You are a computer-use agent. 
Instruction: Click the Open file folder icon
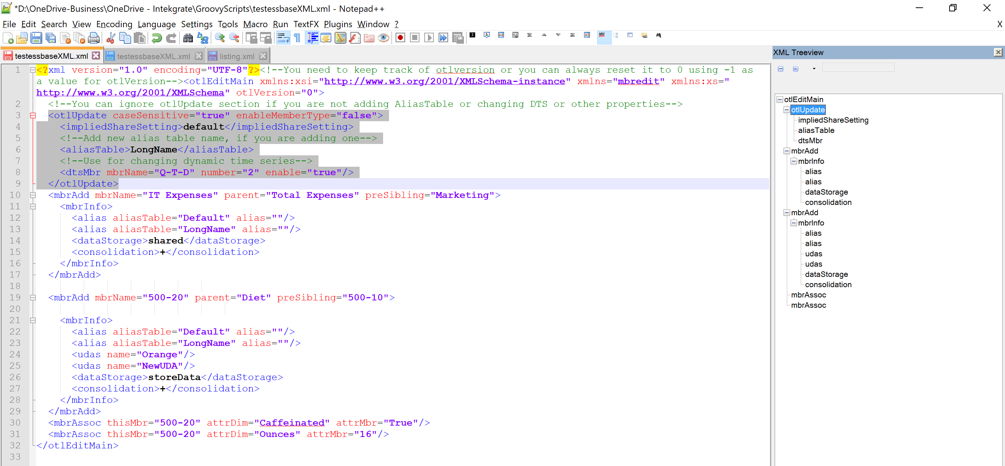[x=22, y=38]
